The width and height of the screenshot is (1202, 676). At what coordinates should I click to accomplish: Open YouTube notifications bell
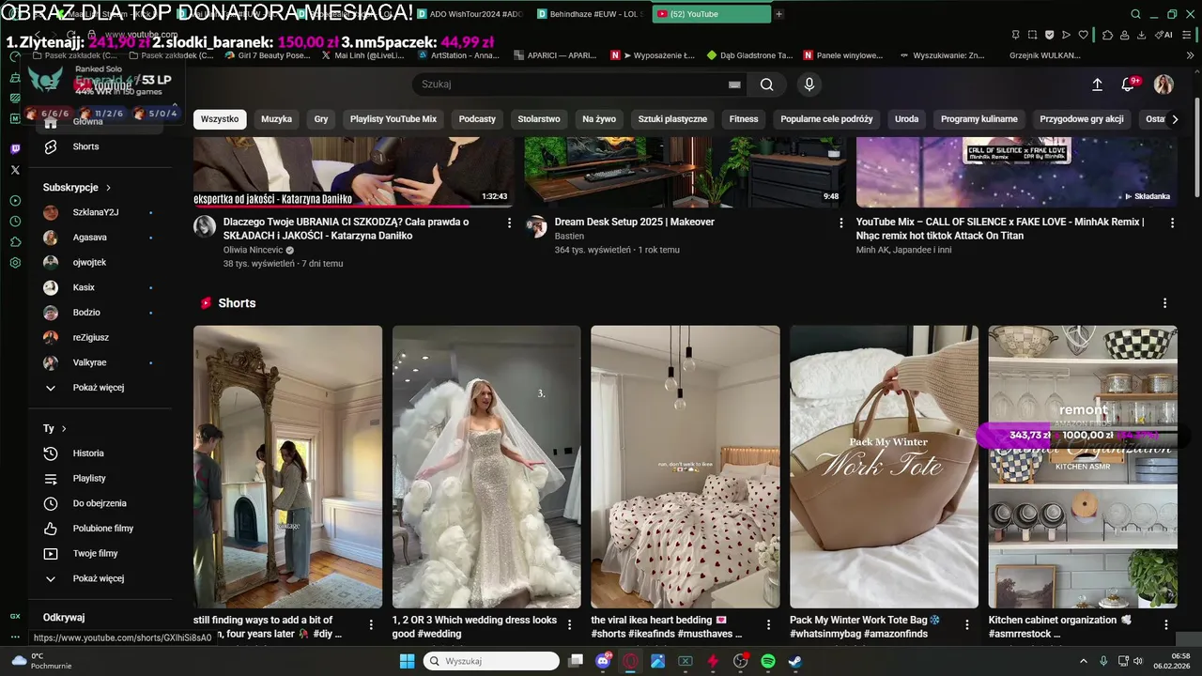click(x=1128, y=84)
